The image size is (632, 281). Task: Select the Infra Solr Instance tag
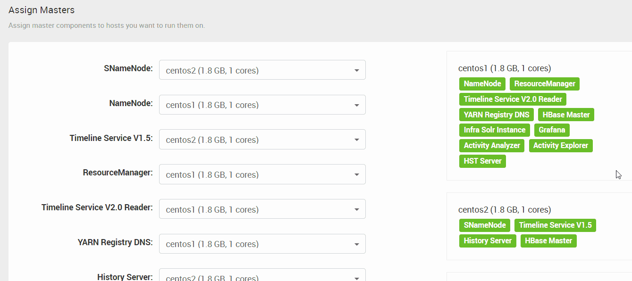point(495,130)
